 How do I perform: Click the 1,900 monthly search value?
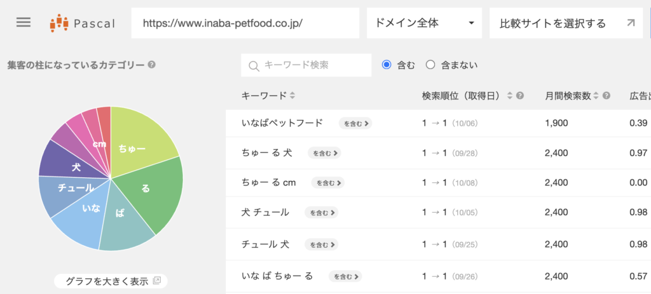pos(556,123)
